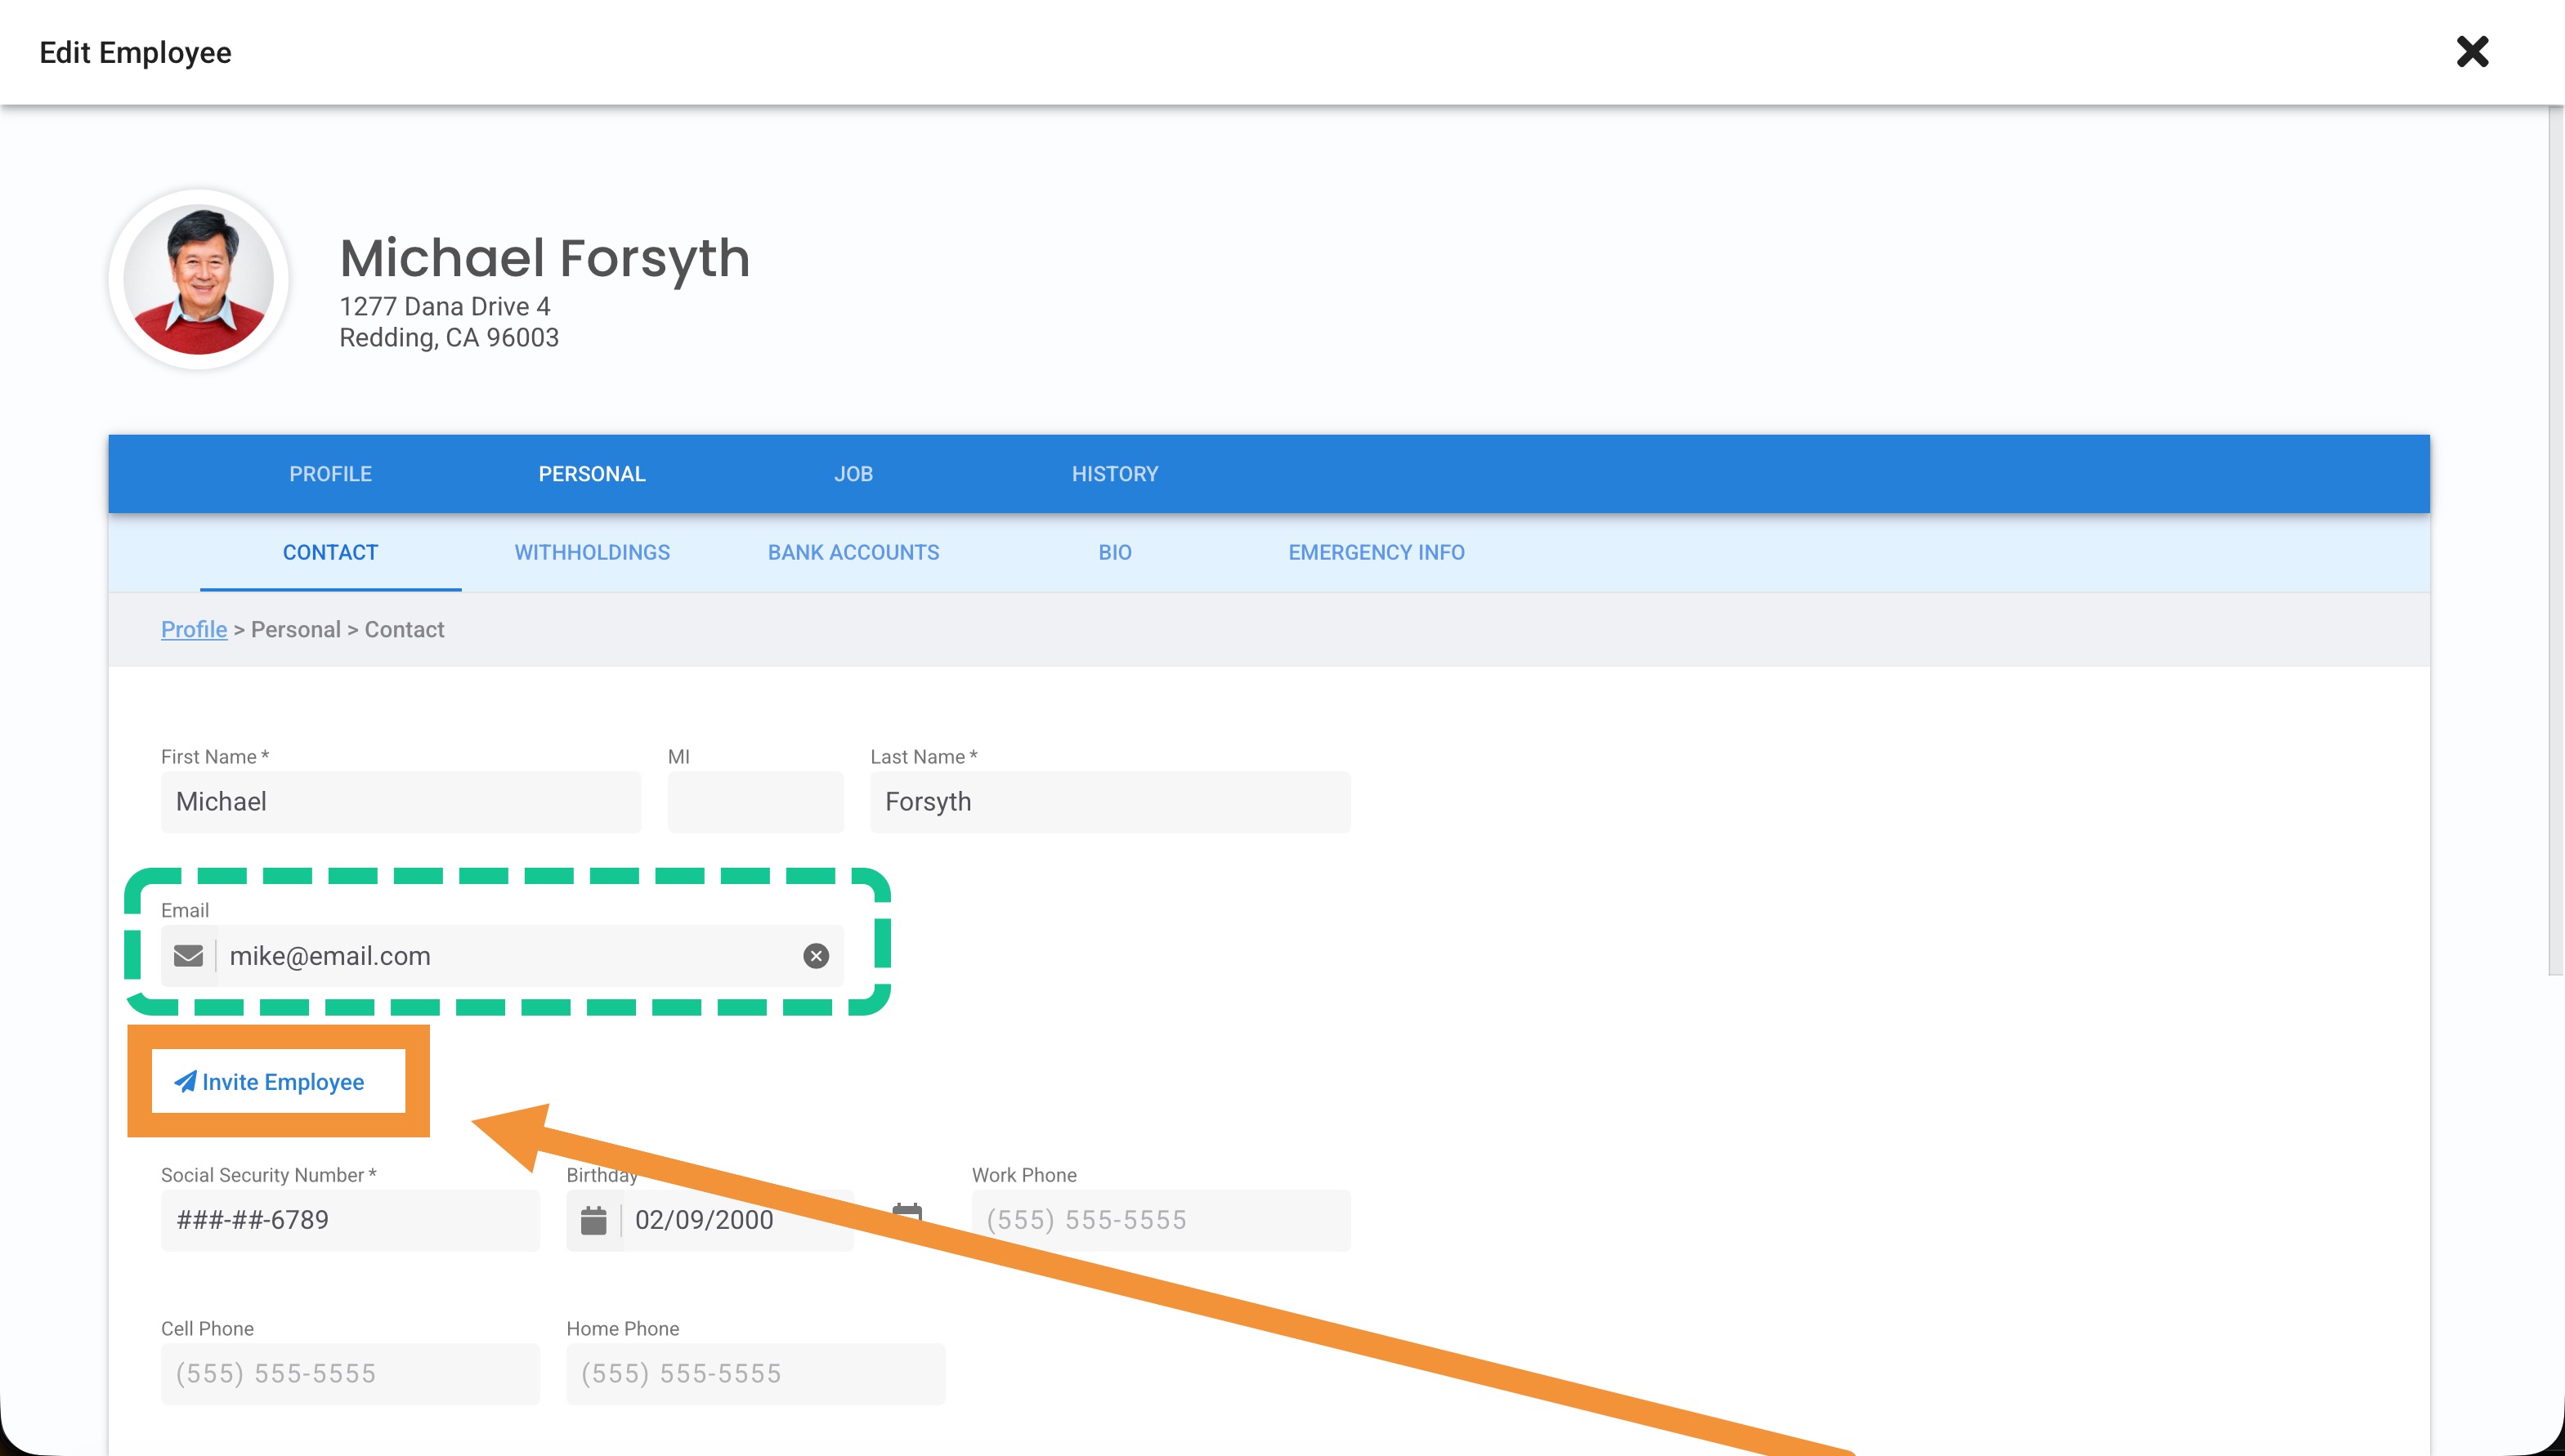Click the paper plane Invite icon
2565x1456 pixels.
tap(185, 1081)
